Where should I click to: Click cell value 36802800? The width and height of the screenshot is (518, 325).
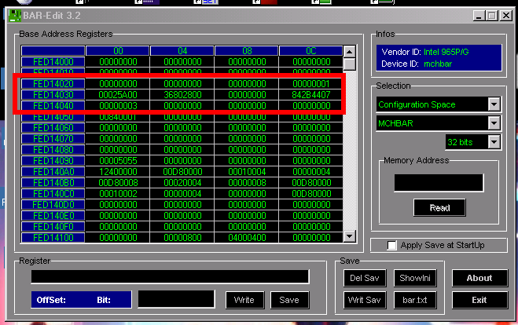(182, 95)
